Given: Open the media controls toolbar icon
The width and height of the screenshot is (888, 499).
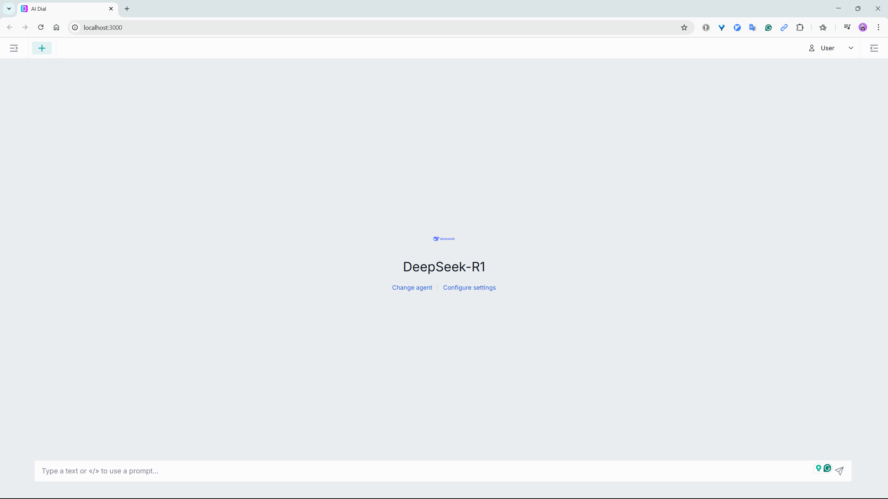Looking at the screenshot, I should 847,27.
